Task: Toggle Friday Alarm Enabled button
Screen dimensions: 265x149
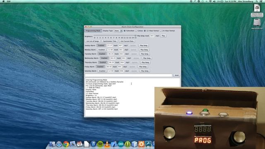Action: pyautogui.click(x=100, y=67)
